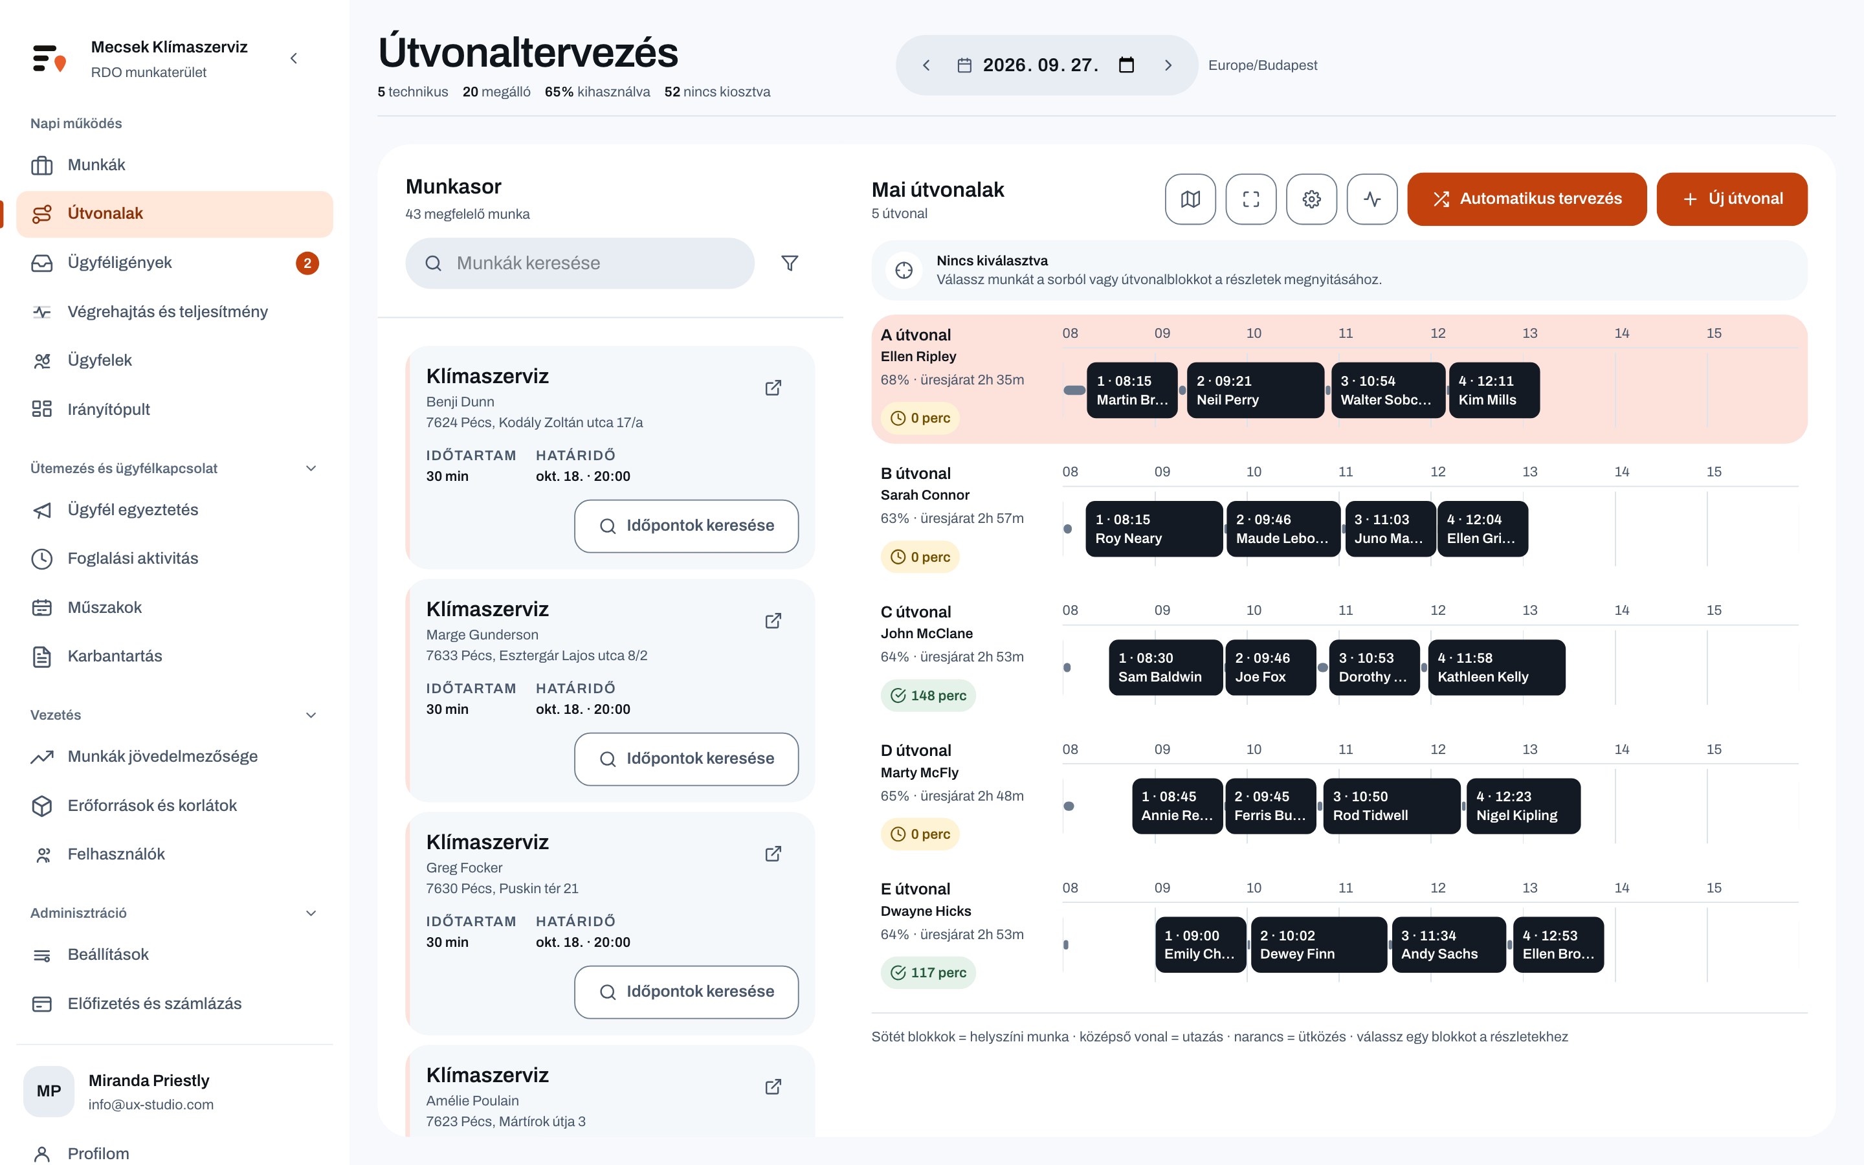Click Időpontok keresése for Greg Focker
Screen dimensions: 1864x1165
click(x=686, y=992)
